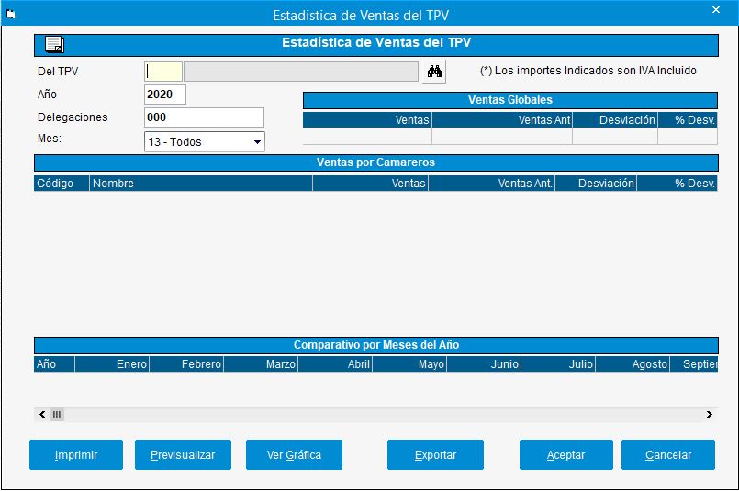Image resolution: width=739 pixels, height=491 pixels.
Task: Click the Código column header
Action: click(x=62, y=184)
